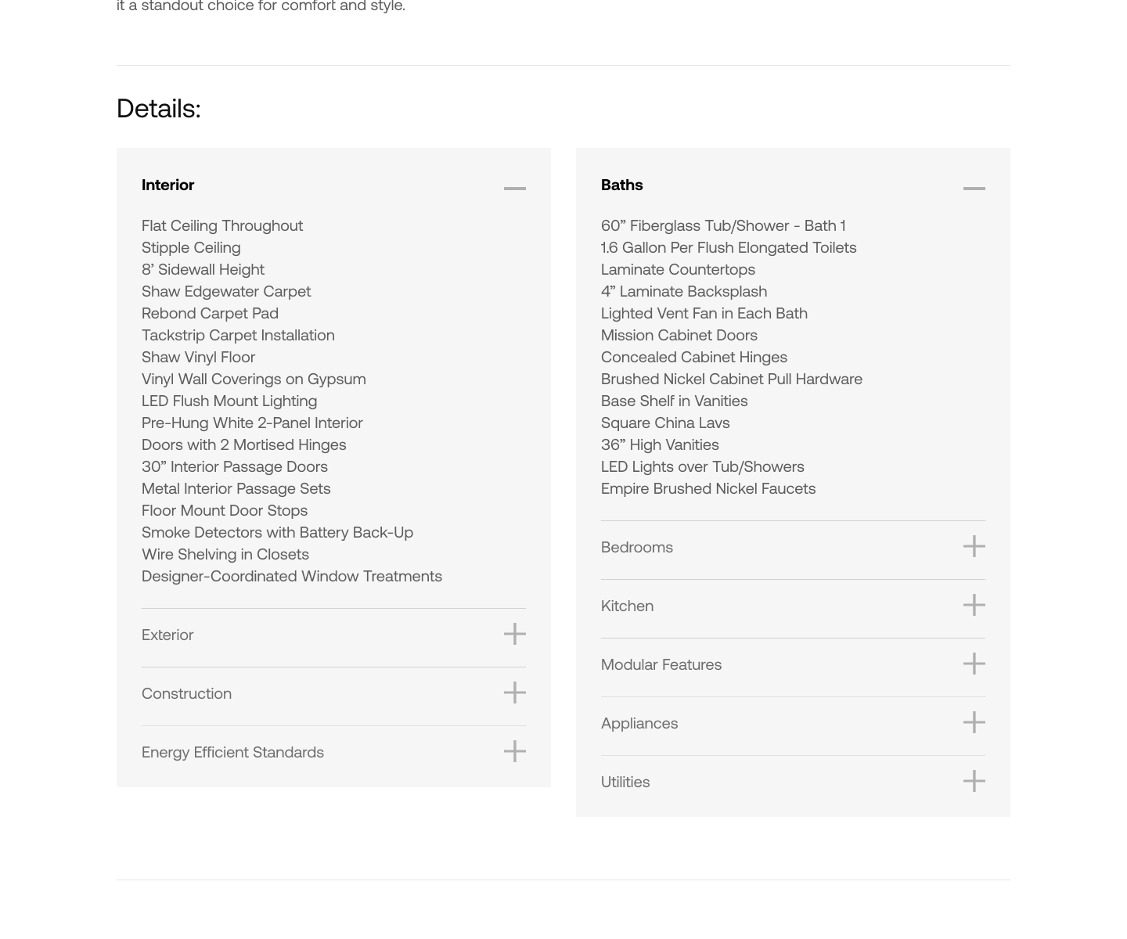Screen dimensions: 1127x939
Task: Click the plus icon beside Exterior
Action: (514, 634)
